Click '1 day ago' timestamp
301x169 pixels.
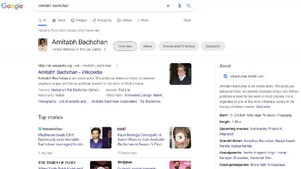[45, 153]
